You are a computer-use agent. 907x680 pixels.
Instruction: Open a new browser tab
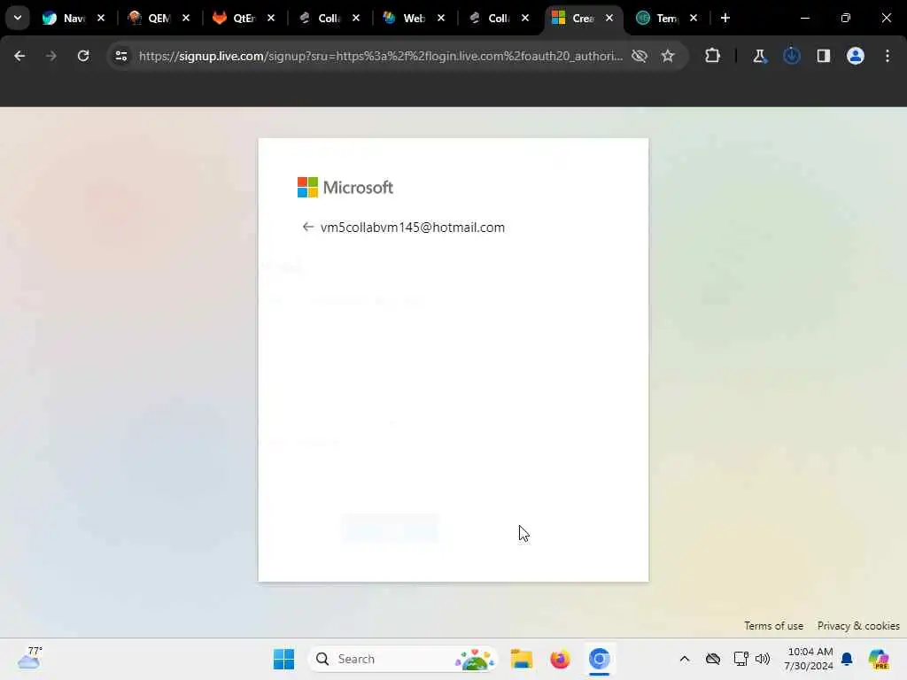click(725, 18)
